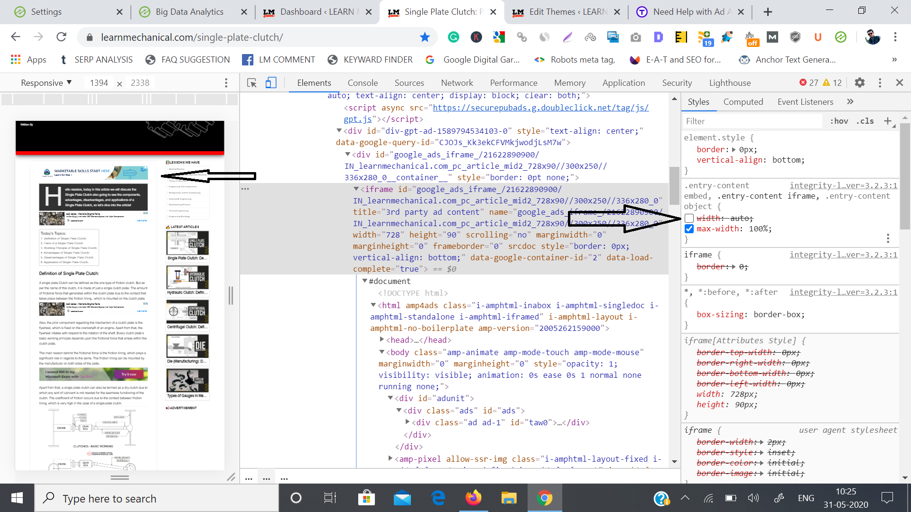Open Robots meta tag bookmark
The image size is (911, 512).
point(575,60)
